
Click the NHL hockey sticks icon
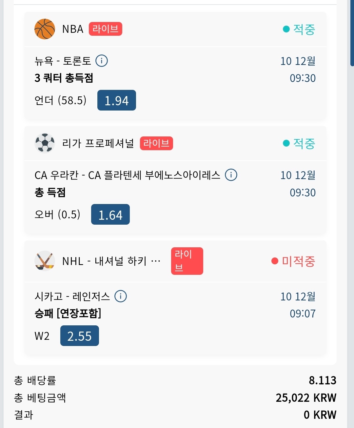point(45,261)
